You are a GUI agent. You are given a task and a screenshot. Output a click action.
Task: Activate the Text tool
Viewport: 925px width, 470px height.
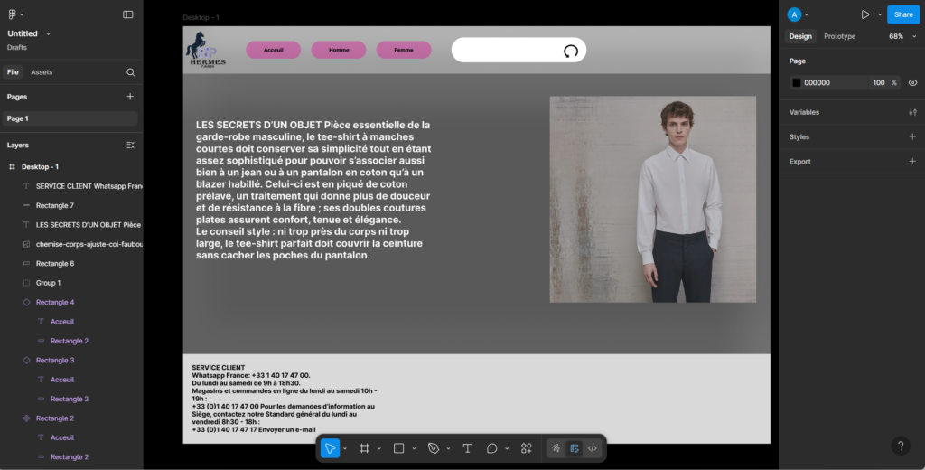pyautogui.click(x=468, y=448)
